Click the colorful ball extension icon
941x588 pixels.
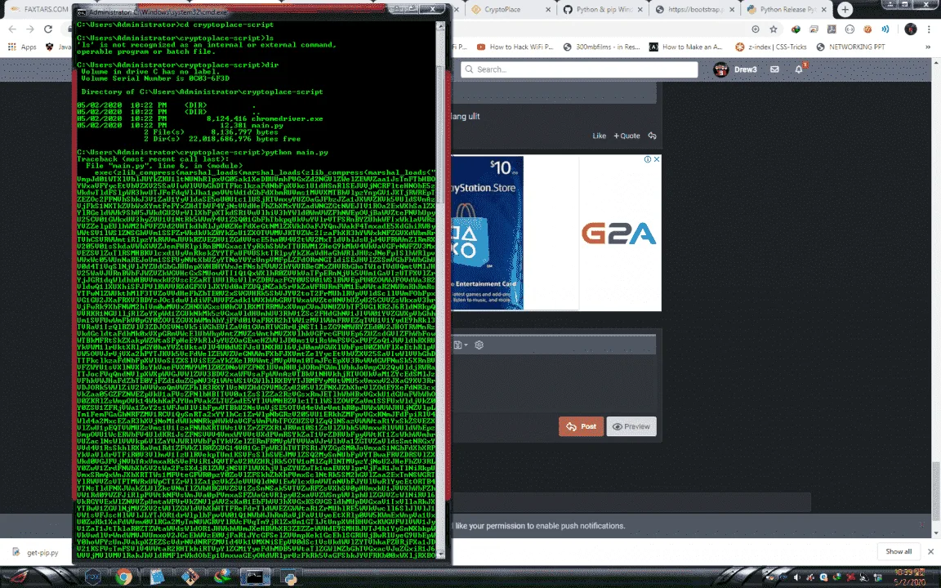pyautogui.click(x=796, y=29)
